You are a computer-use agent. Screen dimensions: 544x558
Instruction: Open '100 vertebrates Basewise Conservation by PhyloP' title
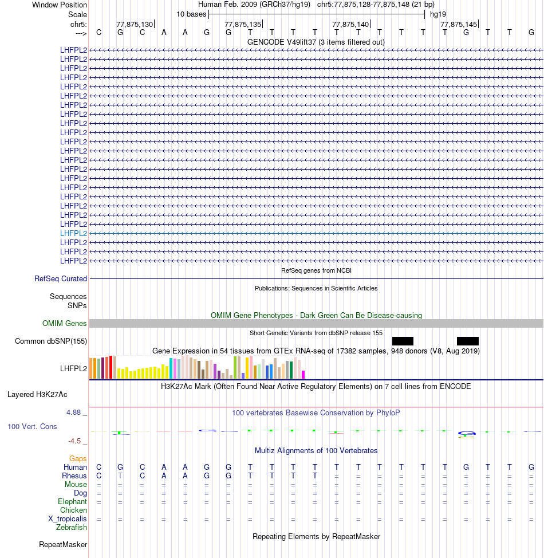[x=316, y=413]
